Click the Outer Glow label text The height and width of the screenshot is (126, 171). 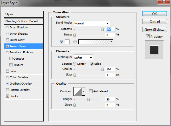17,40
